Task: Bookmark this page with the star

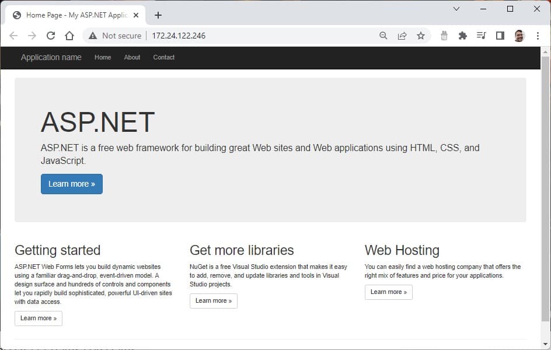Action: [421, 36]
